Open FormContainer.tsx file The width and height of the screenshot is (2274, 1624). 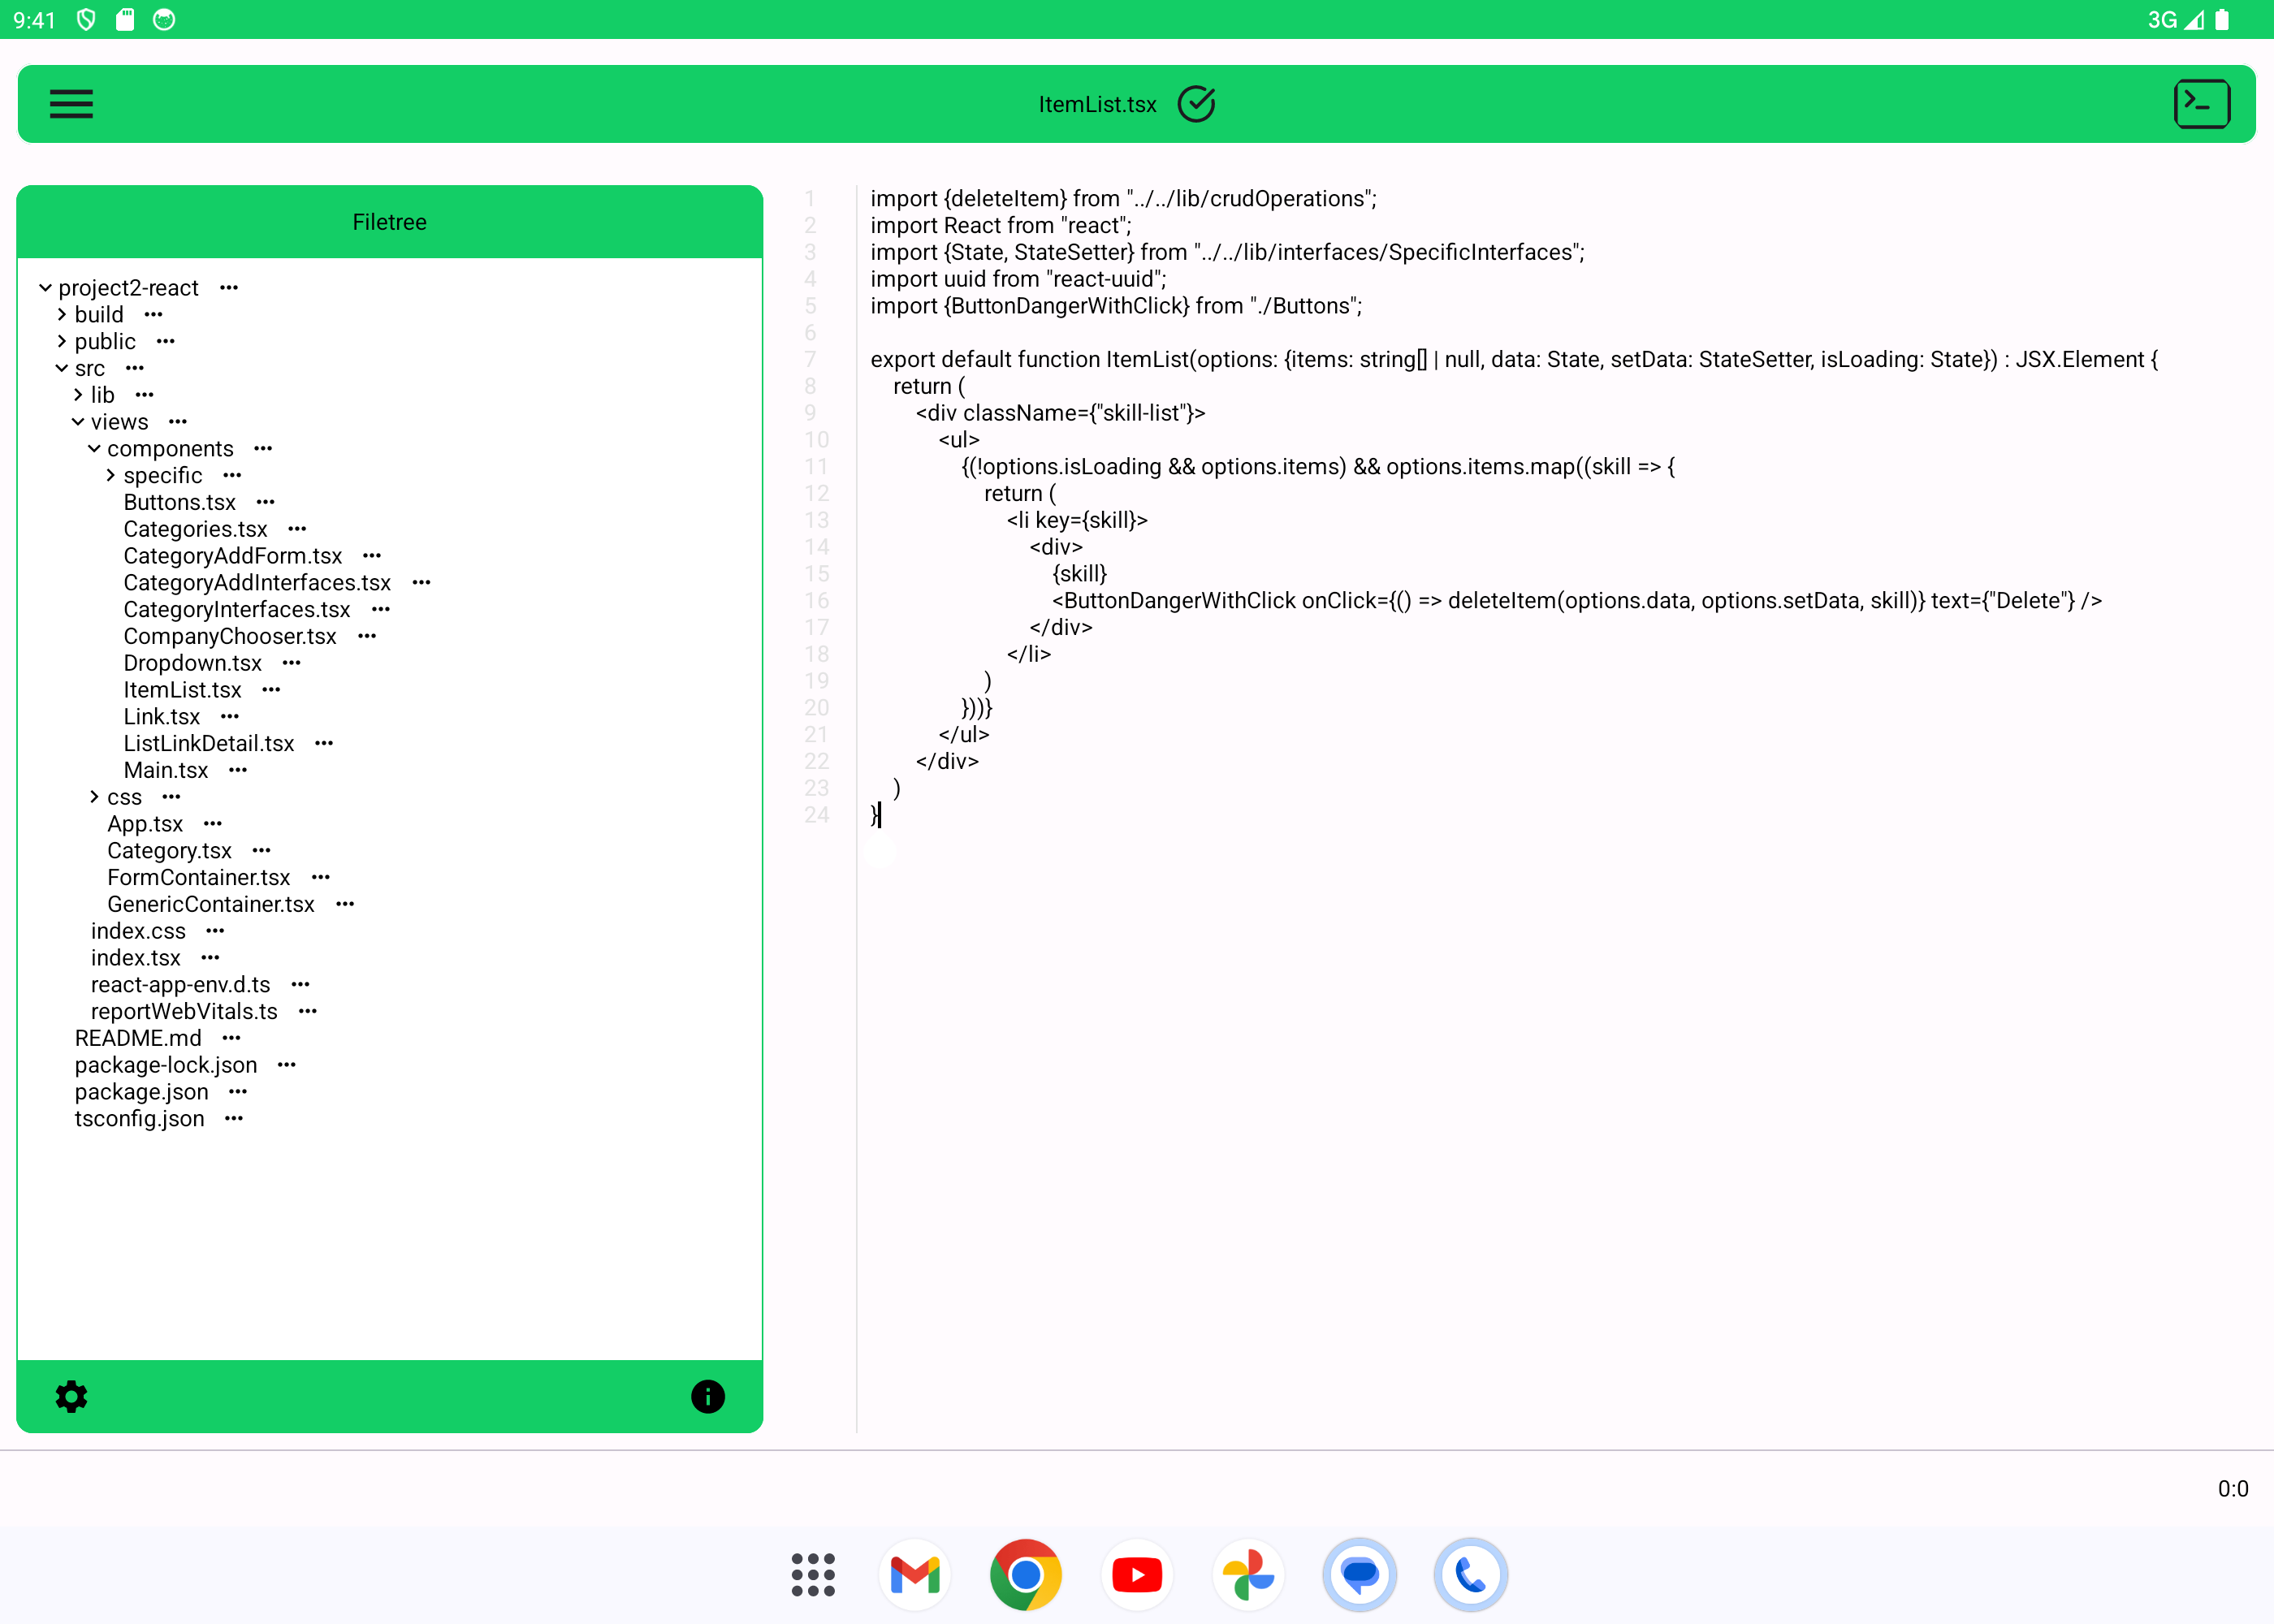tap(198, 878)
